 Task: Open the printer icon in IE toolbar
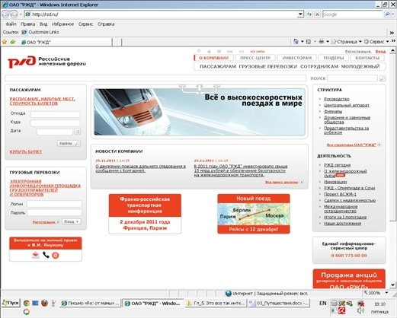click(x=322, y=42)
